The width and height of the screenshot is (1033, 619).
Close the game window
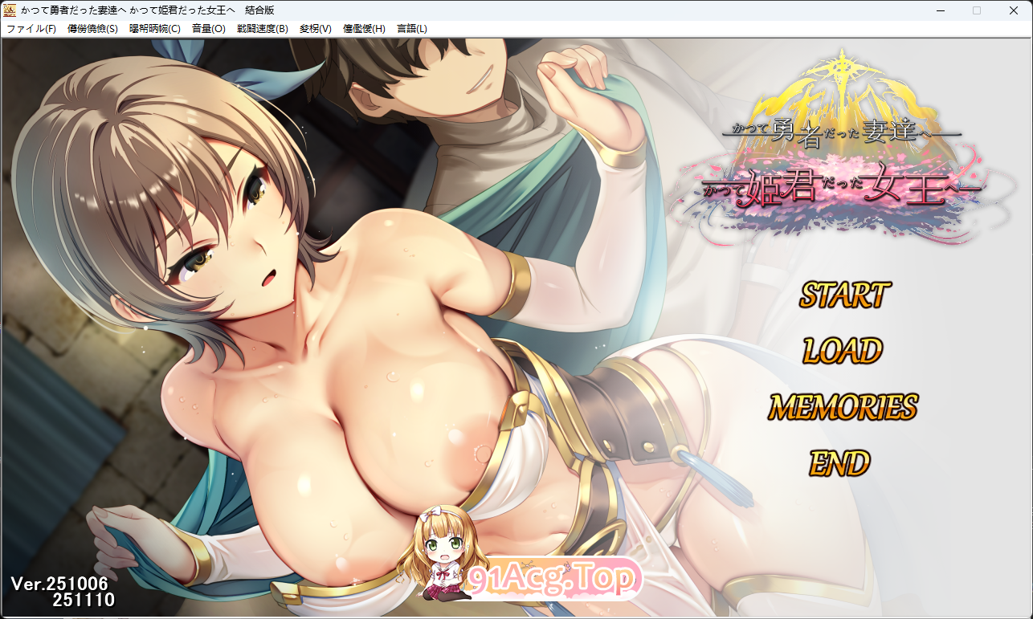(1014, 10)
